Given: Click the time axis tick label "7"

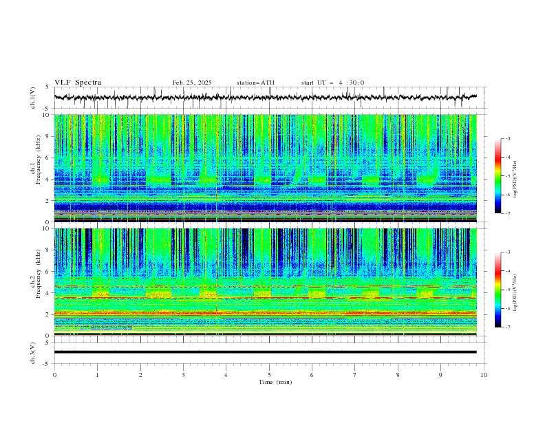Looking at the screenshot, I should click(x=354, y=375).
